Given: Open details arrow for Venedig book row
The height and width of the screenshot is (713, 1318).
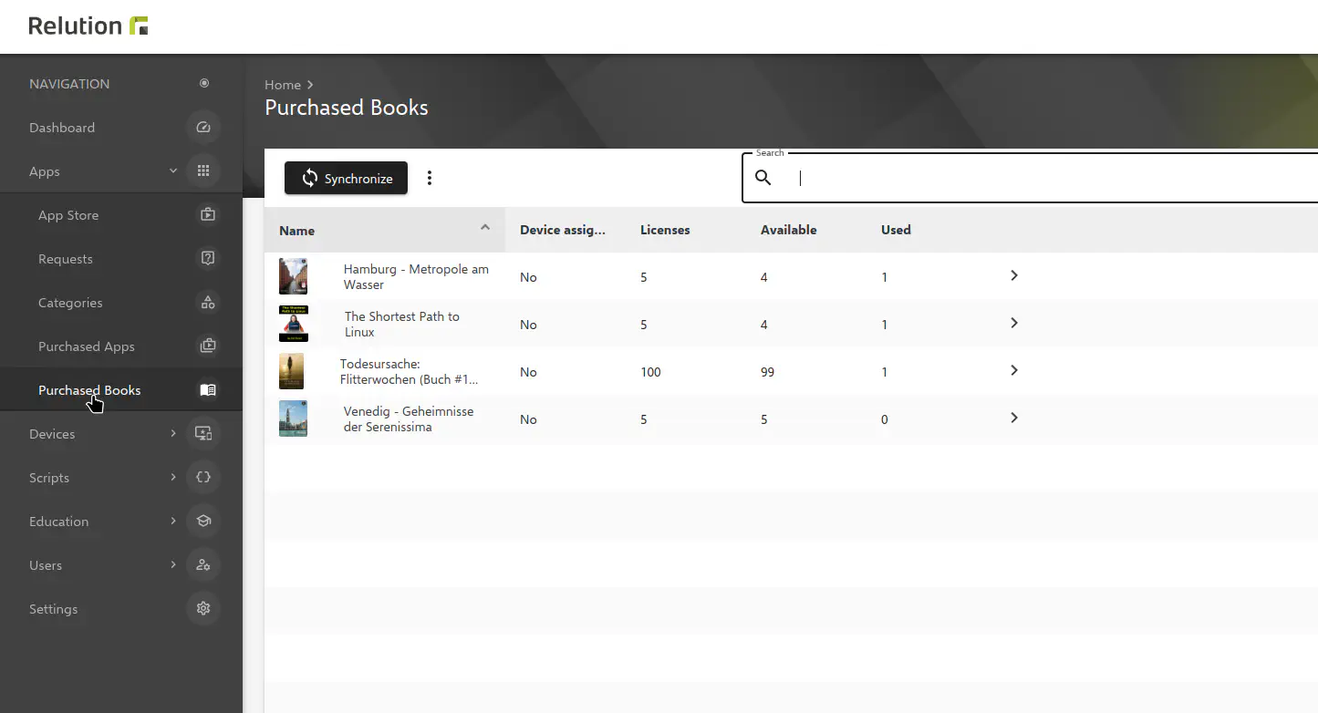Looking at the screenshot, I should point(1014,418).
